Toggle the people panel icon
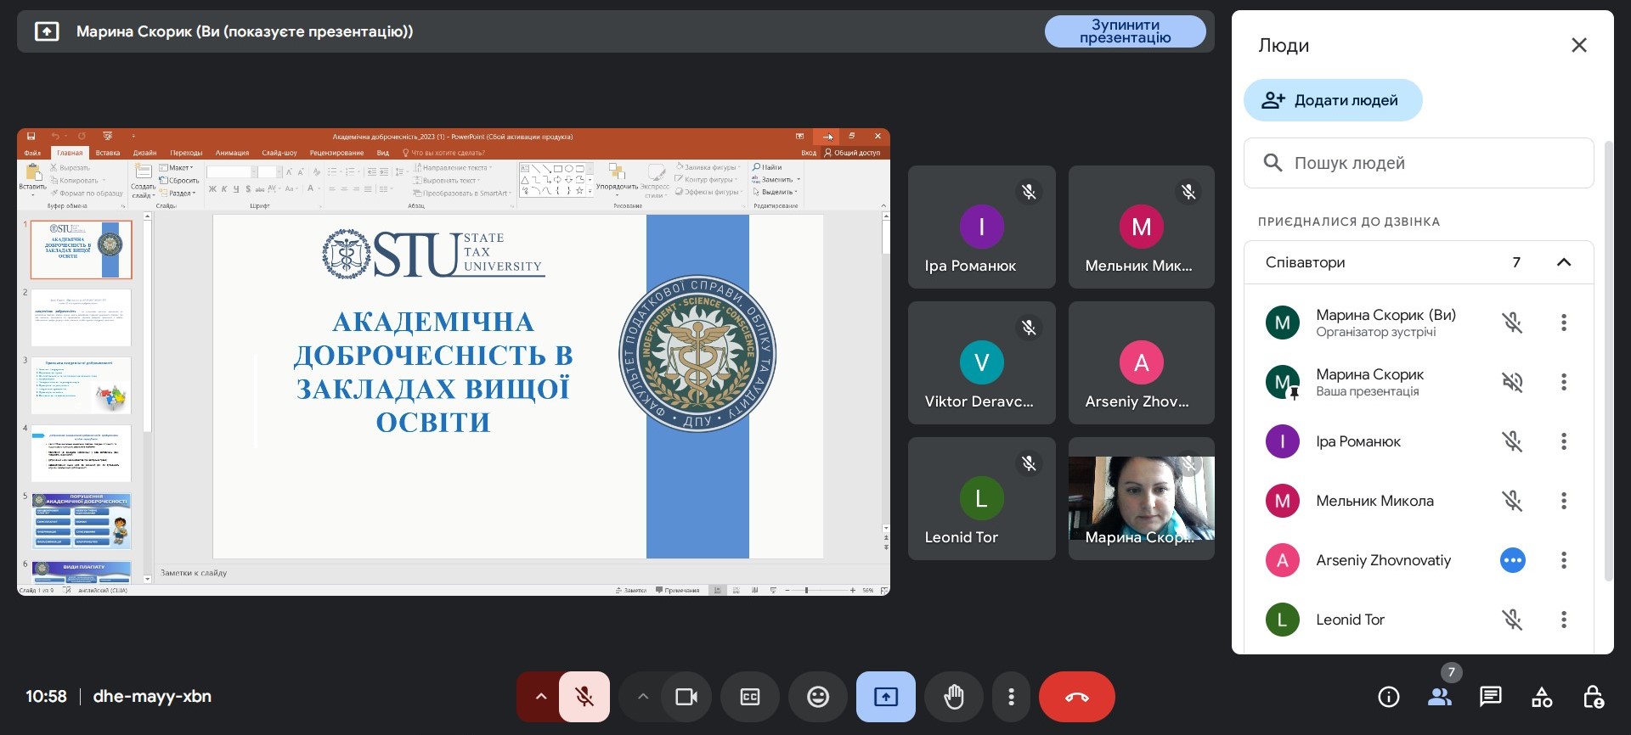Screen dimensions: 1631x735 point(1440,697)
